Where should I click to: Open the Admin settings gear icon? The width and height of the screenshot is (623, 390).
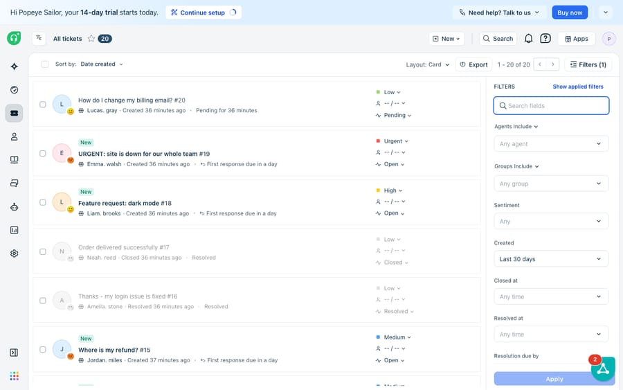pyautogui.click(x=15, y=254)
